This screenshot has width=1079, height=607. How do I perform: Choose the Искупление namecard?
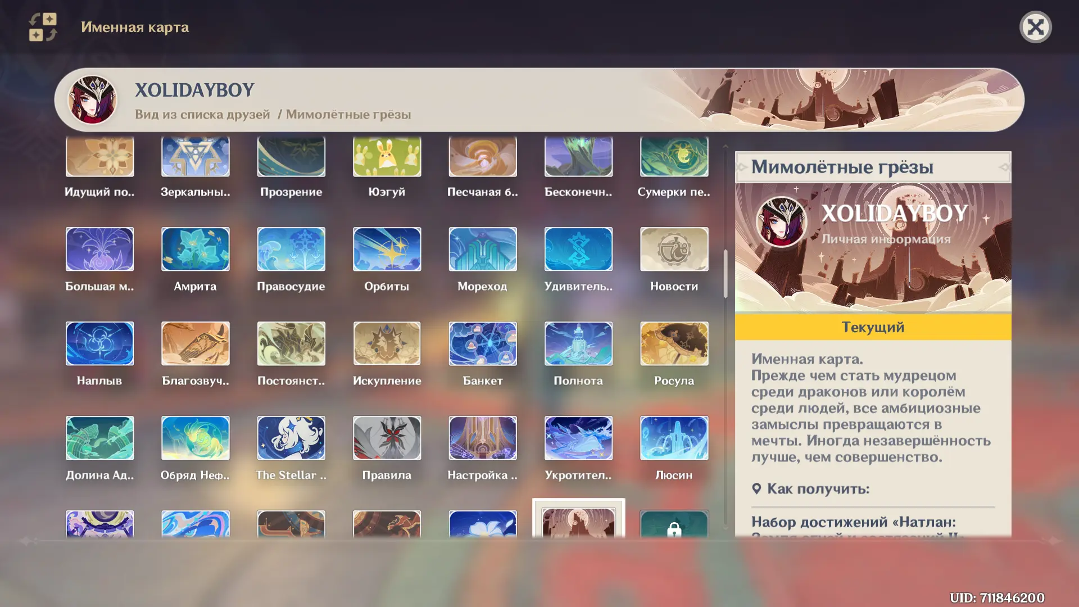click(387, 343)
